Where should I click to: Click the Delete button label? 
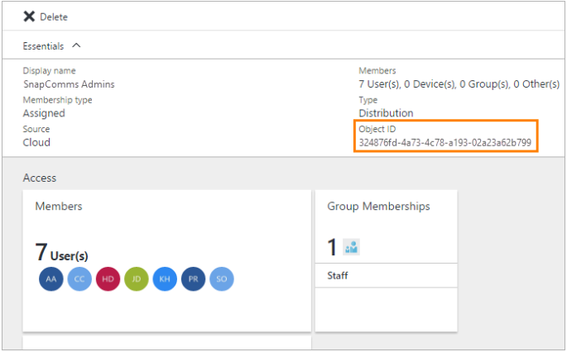[x=54, y=17]
